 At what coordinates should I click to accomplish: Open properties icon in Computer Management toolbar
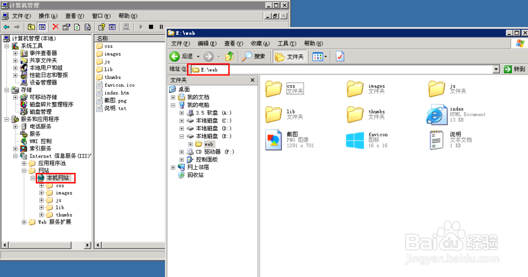click(x=67, y=27)
